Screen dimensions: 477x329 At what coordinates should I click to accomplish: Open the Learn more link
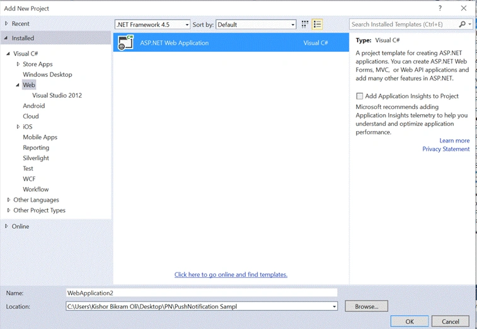pos(454,141)
